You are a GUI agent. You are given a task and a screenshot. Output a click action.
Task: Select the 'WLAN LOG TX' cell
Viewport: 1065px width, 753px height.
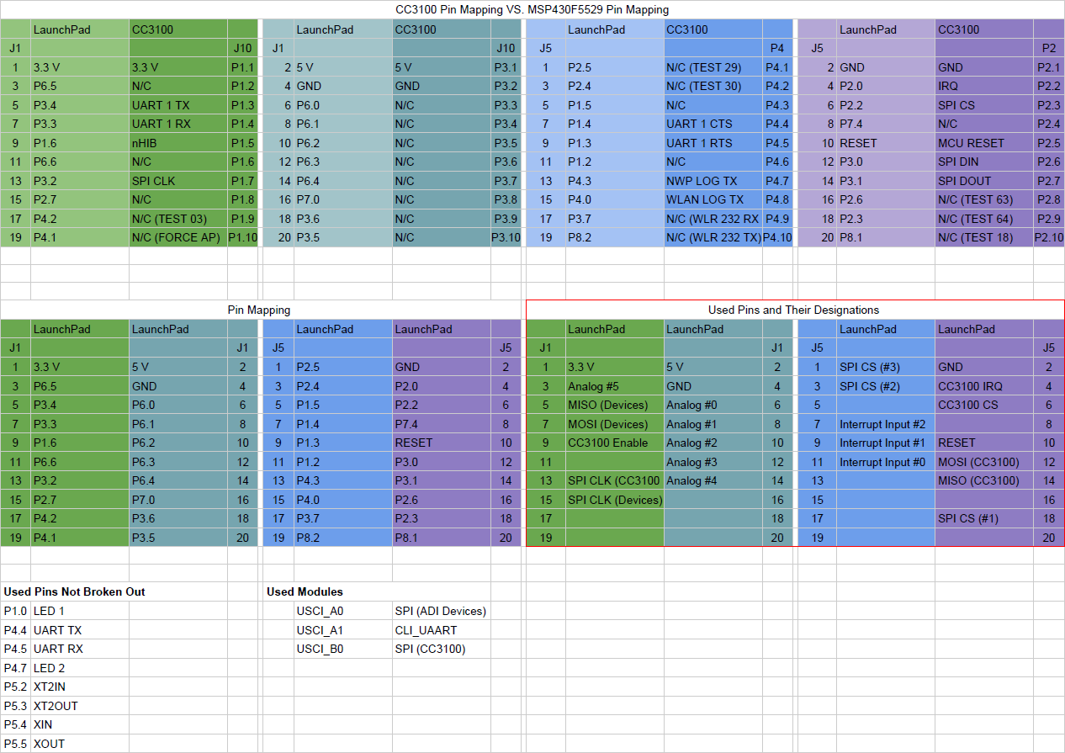[x=713, y=199]
